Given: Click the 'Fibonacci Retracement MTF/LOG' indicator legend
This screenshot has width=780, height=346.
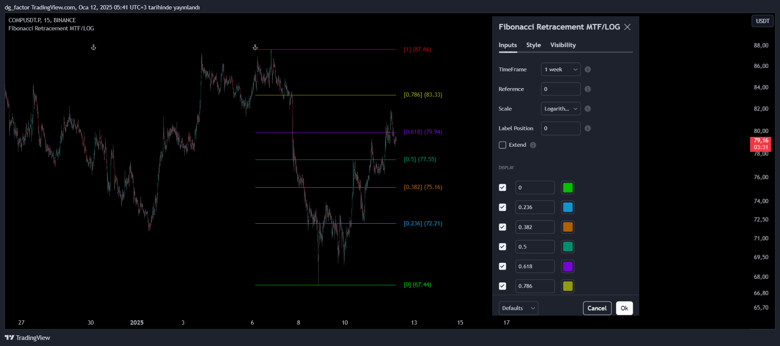Looking at the screenshot, I should click(x=51, y=28).
